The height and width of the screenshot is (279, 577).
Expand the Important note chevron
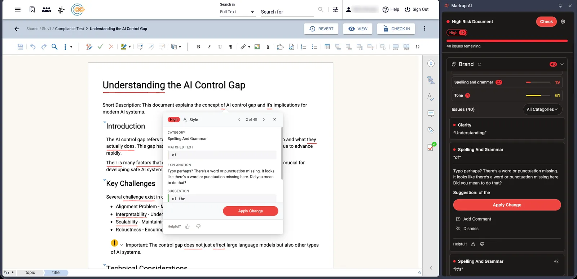coord(121,245)
